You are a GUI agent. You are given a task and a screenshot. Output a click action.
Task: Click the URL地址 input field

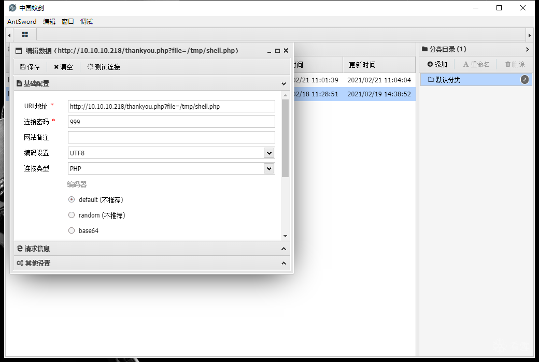point(171,106)
